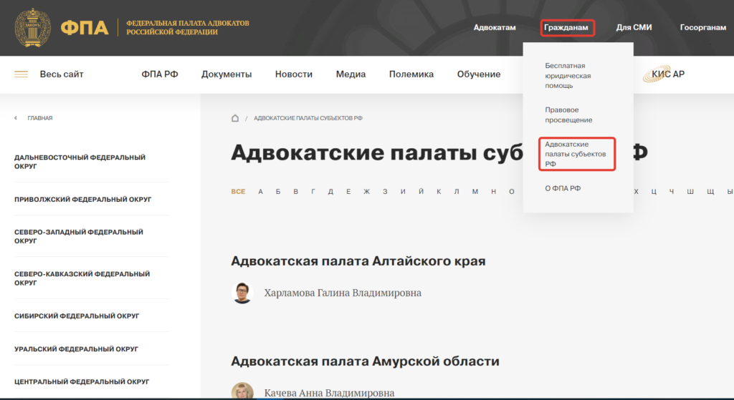This screenshot has height=400, width=734.
Task: Select Центральный федеральный округ in sidebar
Action: click(x=82, y=382)
